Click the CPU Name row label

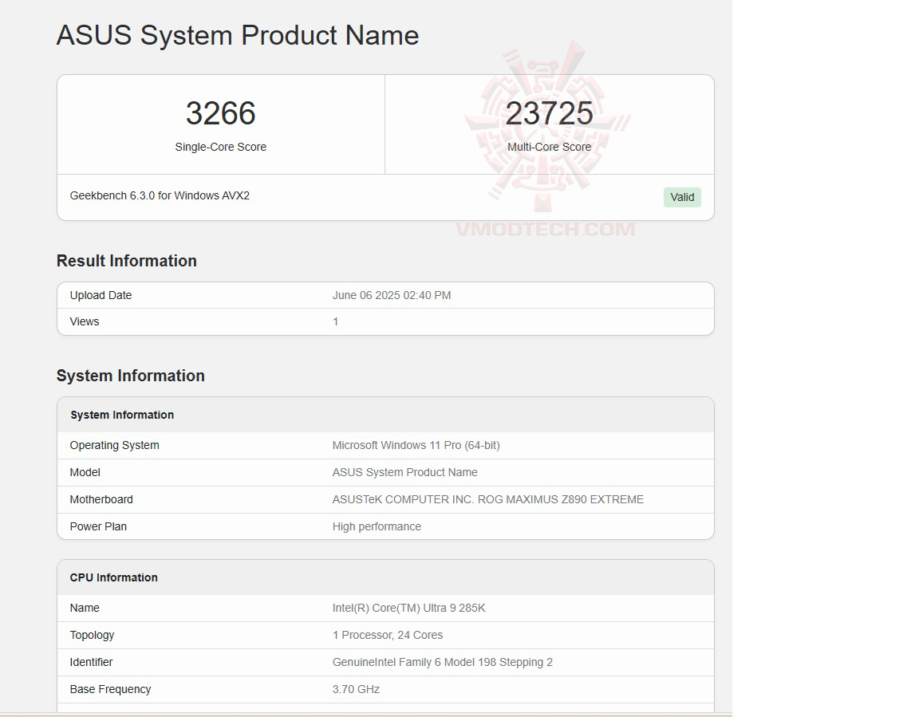85,608
